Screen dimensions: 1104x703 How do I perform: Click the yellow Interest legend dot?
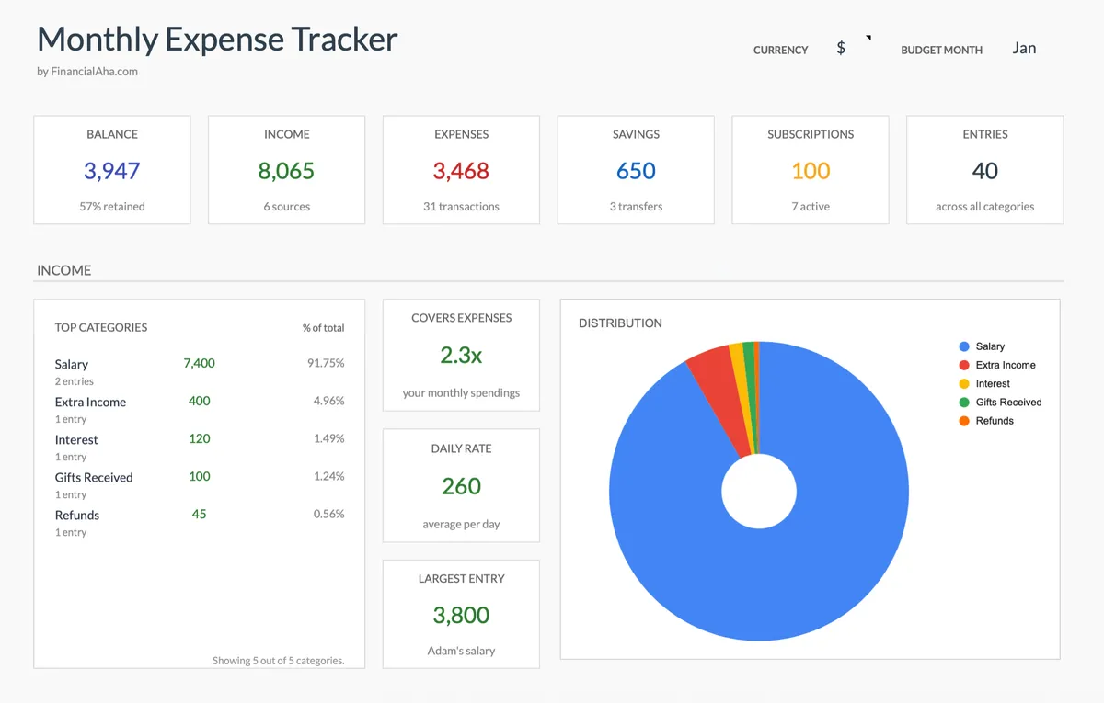pyautogui.click(x=964, y=383)
